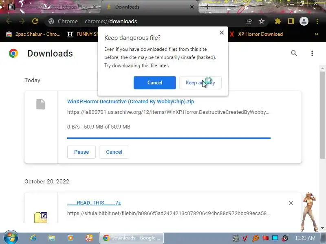Cancel the WinXP.Horror zip download
326x244 pixels.
click(x=114, y=152)
